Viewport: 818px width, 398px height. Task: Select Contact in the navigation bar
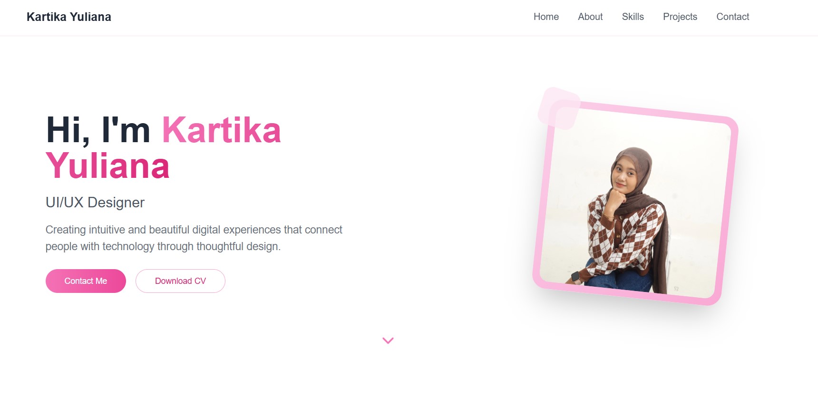[732, 17]
